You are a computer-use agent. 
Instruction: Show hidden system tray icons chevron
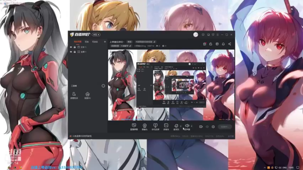coord(265,167)
